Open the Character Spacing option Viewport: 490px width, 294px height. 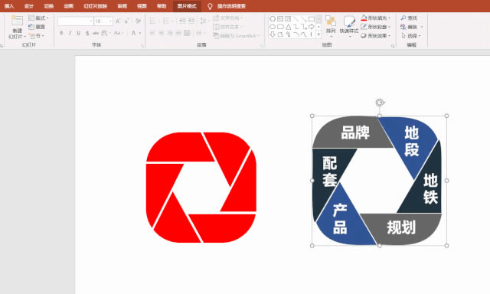106,33
